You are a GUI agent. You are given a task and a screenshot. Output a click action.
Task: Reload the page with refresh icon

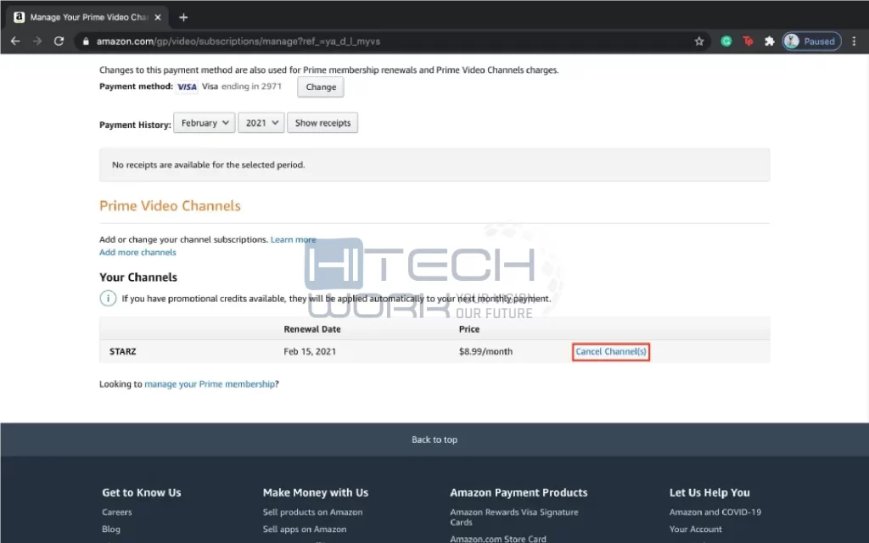tap(59, 41)
